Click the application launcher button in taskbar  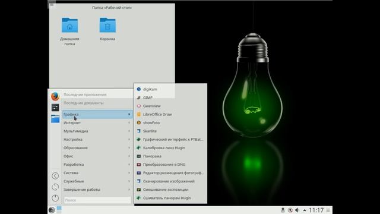[x=52, y=210]
